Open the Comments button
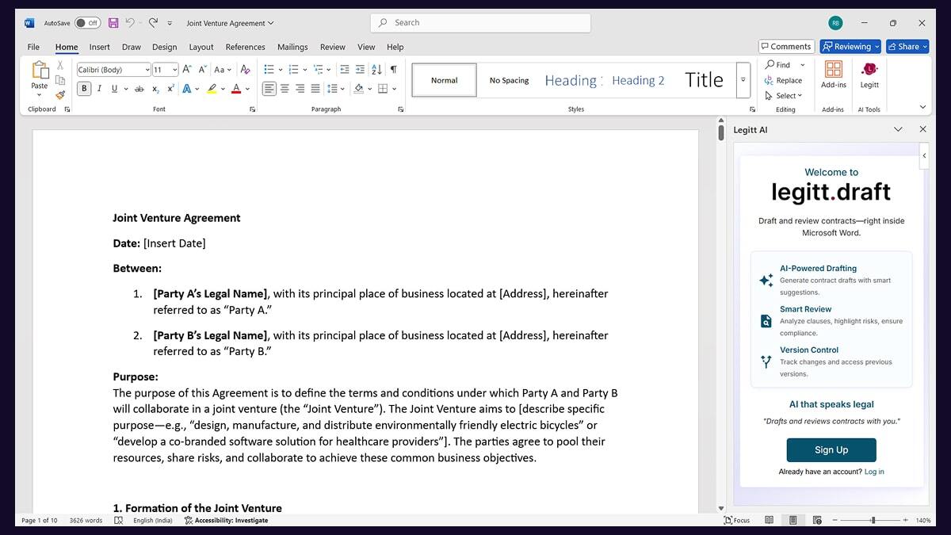Image resolution: width=951 pixels, height=535 pixels. 786,47
